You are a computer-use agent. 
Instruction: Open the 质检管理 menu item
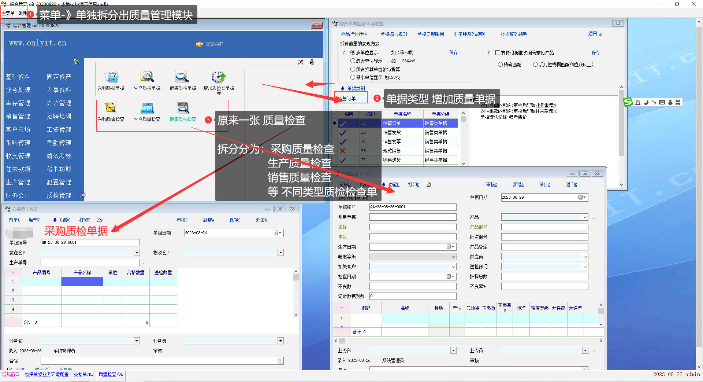point(59,195)
